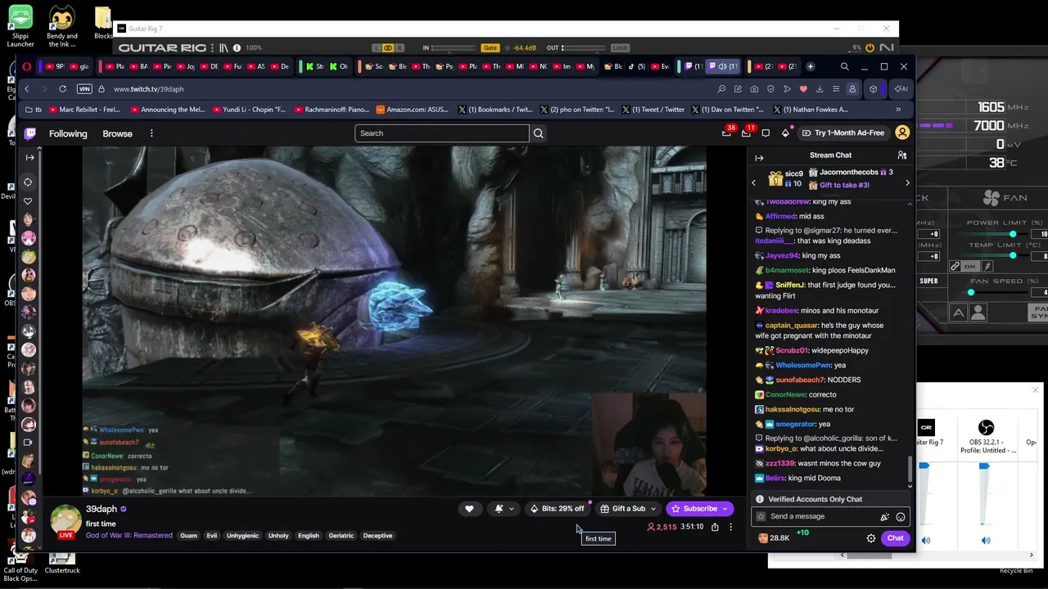Mute the OBS mixer channel
The image size is (1048, 589).
(986, 540)
